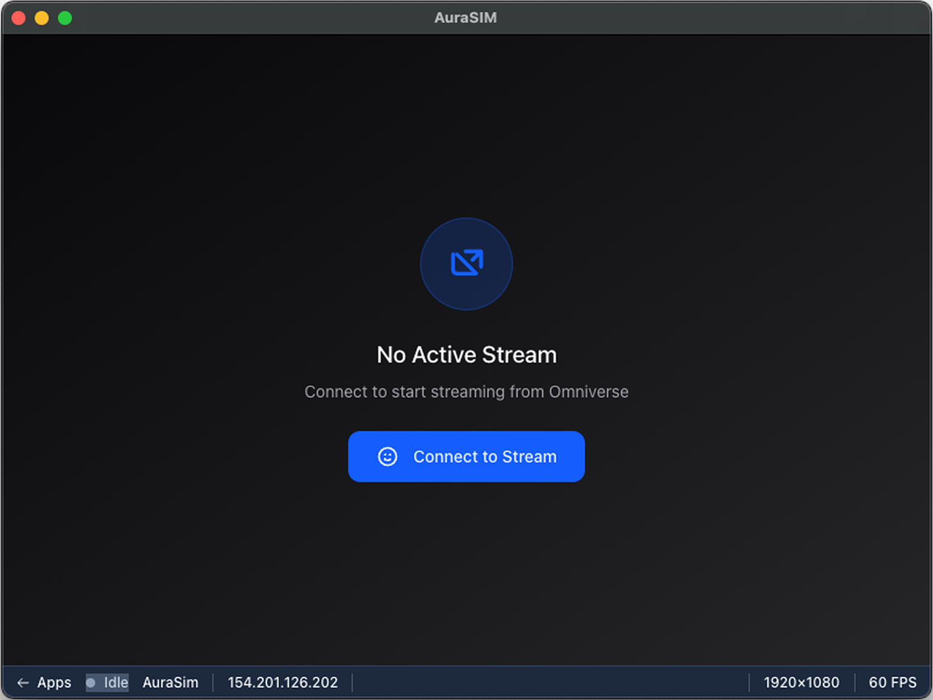Select the Idle status indicator
933x700 pixels.
(x=107, y=682)
